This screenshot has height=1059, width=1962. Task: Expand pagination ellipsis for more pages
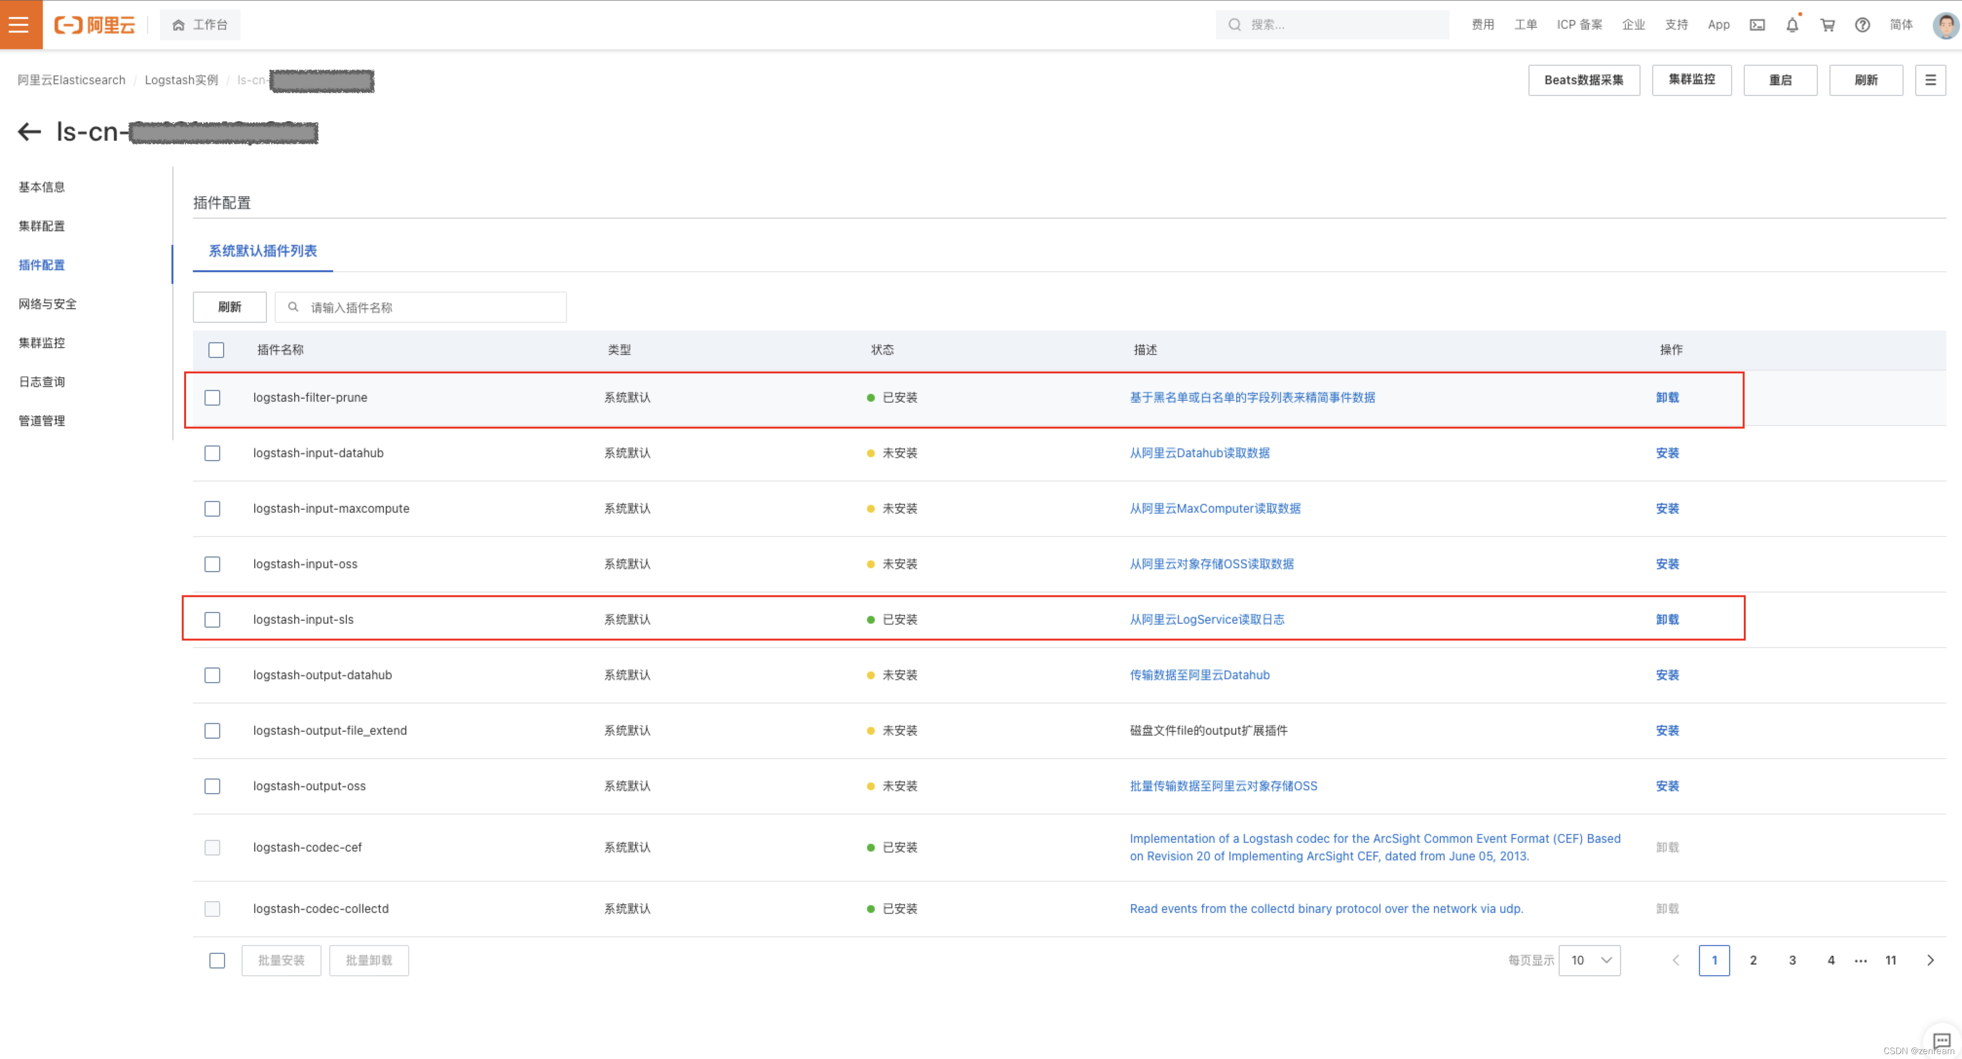[x=1860, y=960]
